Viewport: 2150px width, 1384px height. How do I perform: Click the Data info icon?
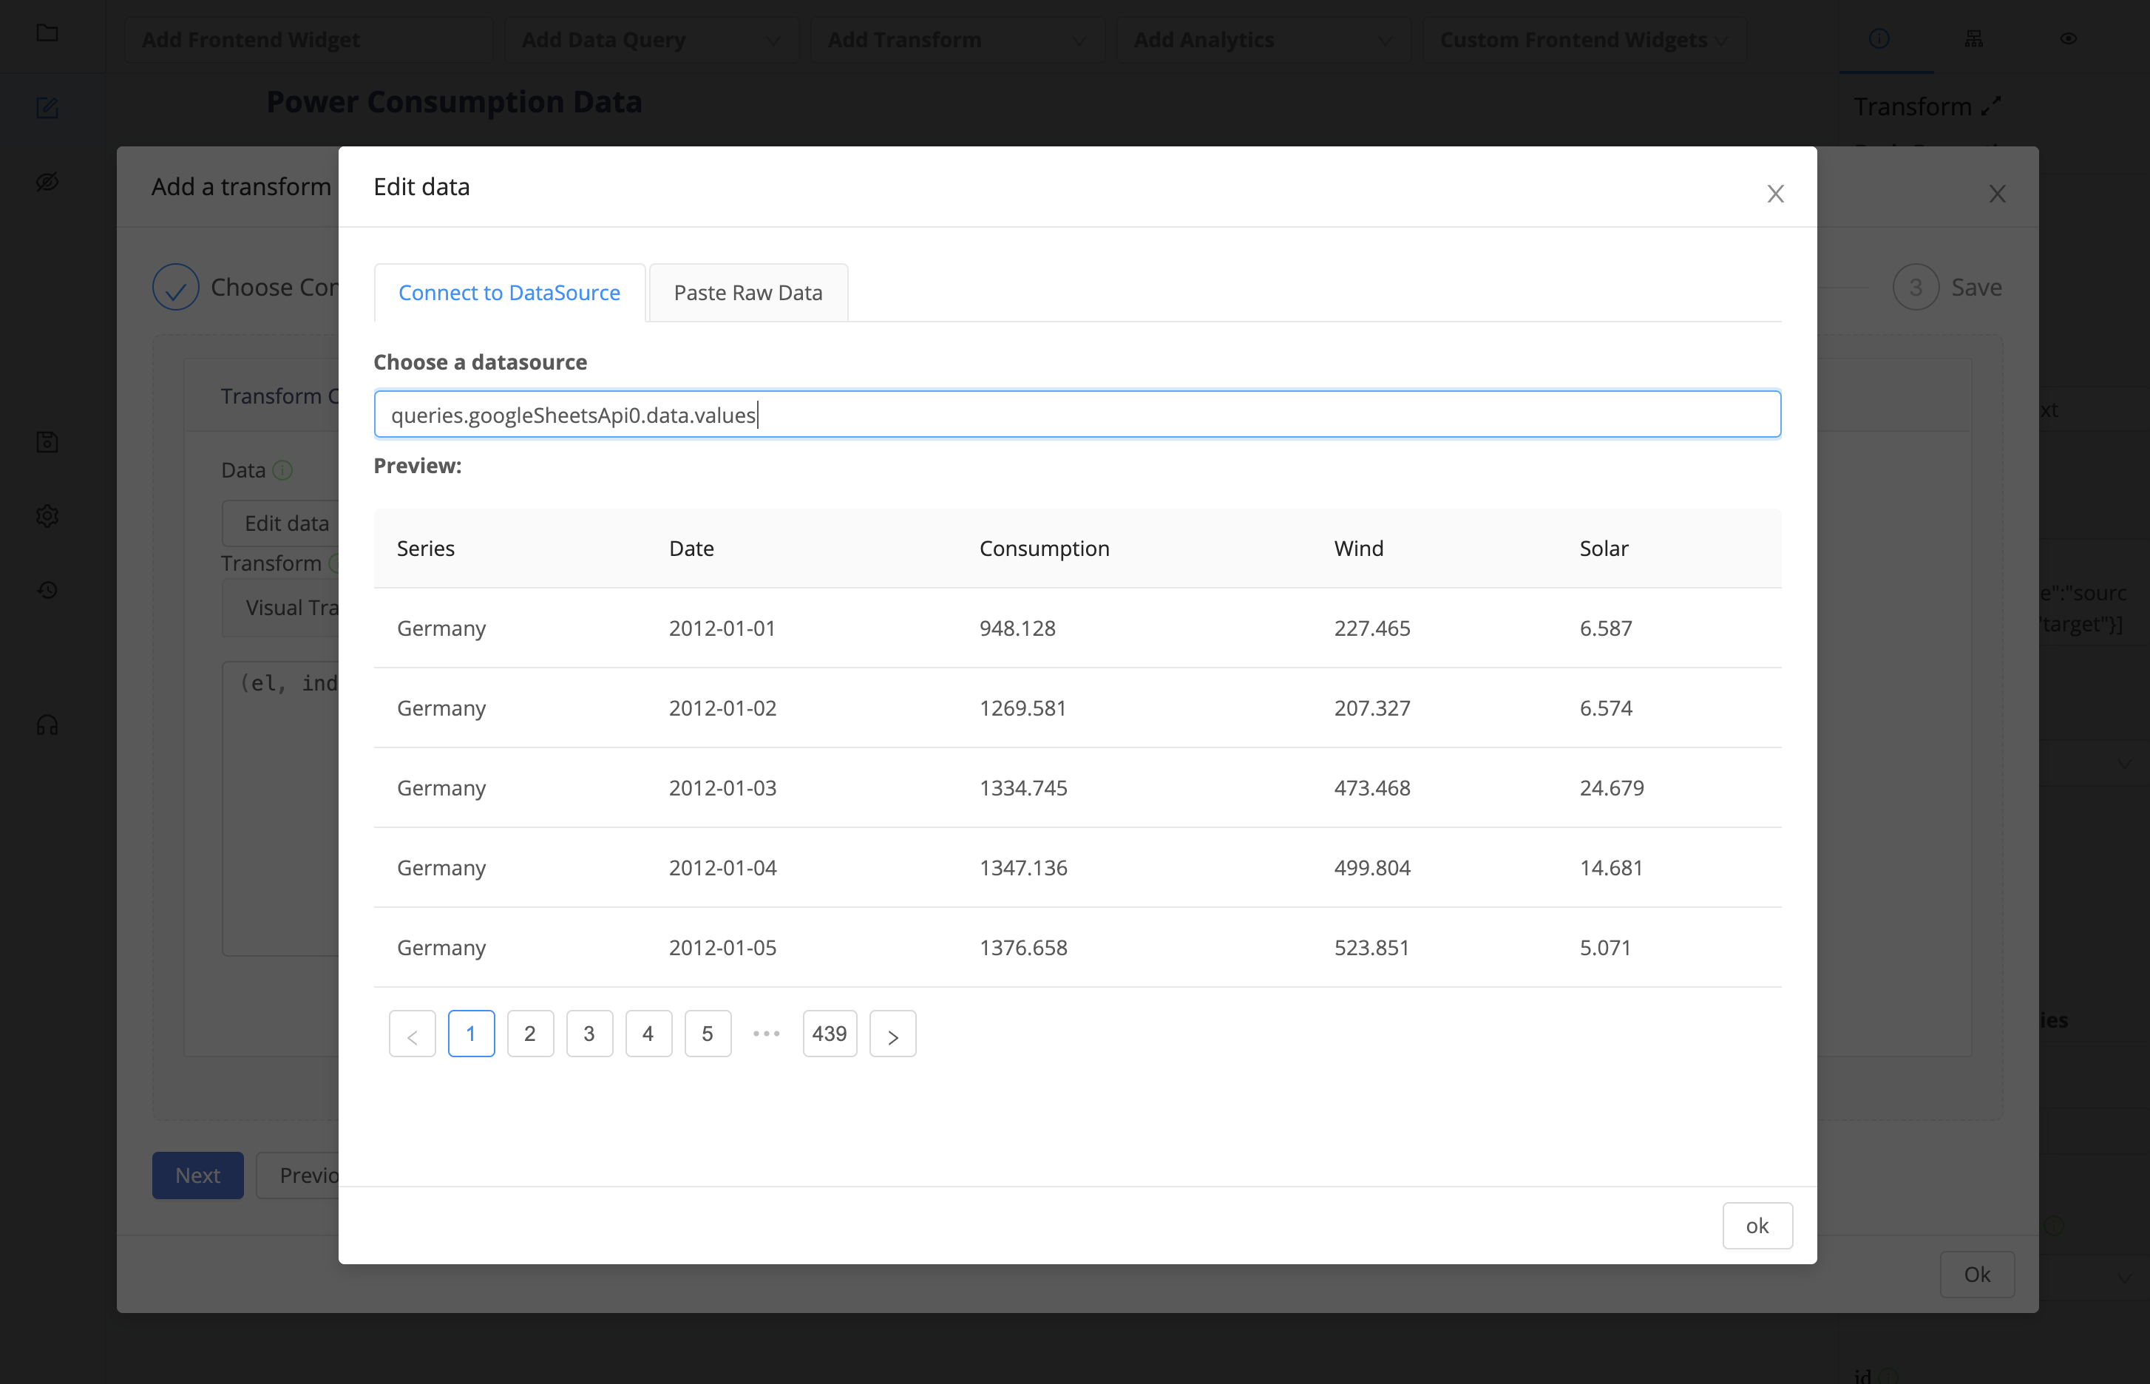click(282, 470)
